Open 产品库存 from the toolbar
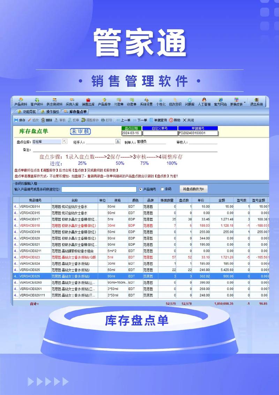This screenshot has height=395, width=279. pos(104,102)
